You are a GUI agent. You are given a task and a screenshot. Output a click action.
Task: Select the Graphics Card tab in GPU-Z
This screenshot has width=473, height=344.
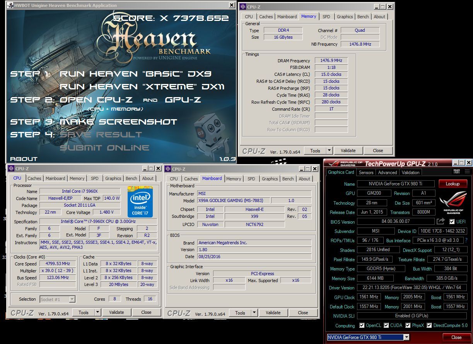click(x=341, y=172)
